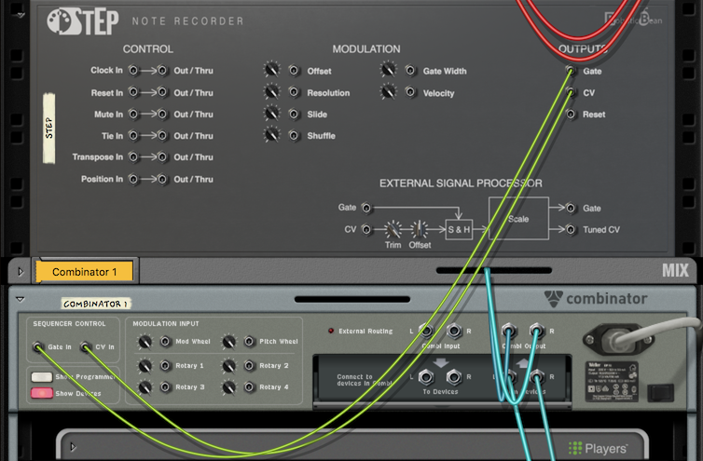Click the Transpose In CV jack
Viewport: 703px width, 461px height.
(133, 156)
